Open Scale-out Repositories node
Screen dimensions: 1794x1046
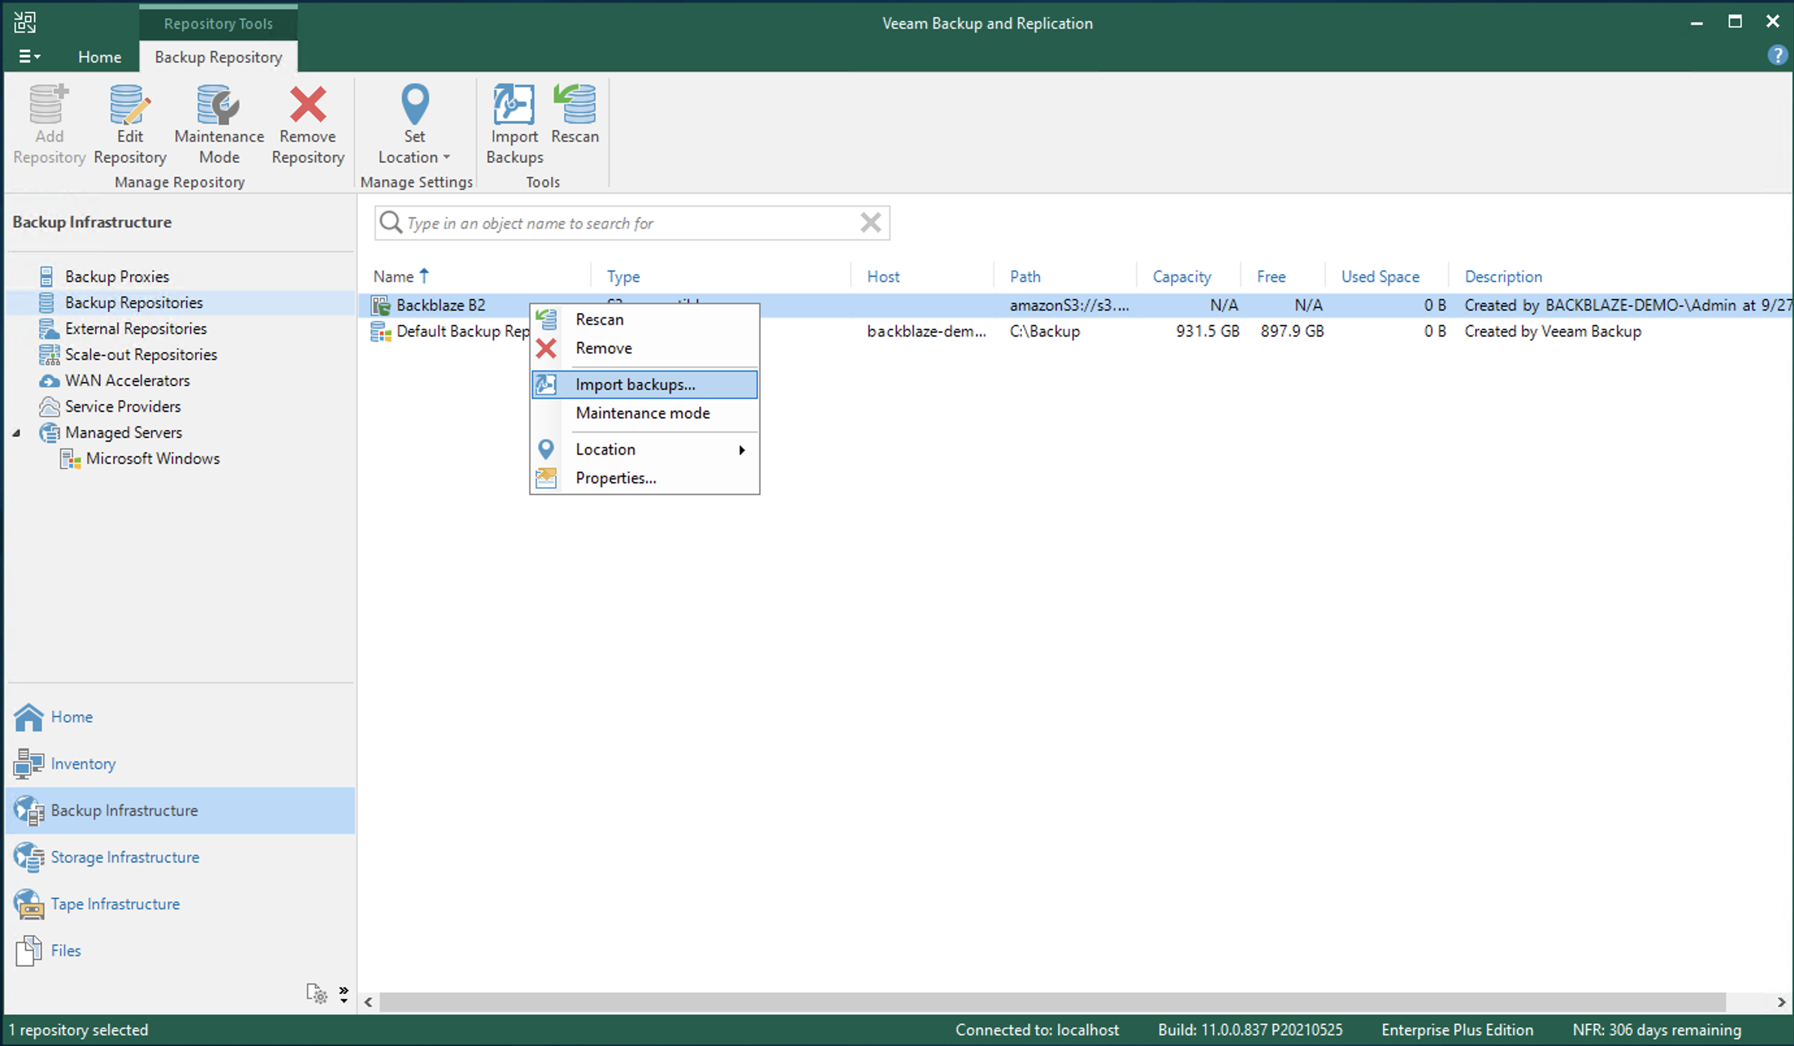141,354
